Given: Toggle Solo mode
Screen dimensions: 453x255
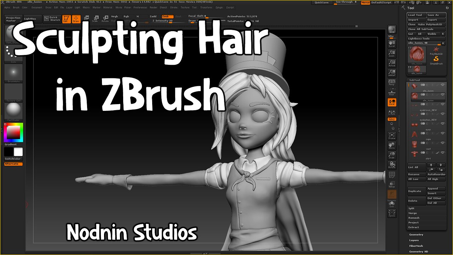Looking at the screenshot, I should pyautogui.click(x=392, y=204).
